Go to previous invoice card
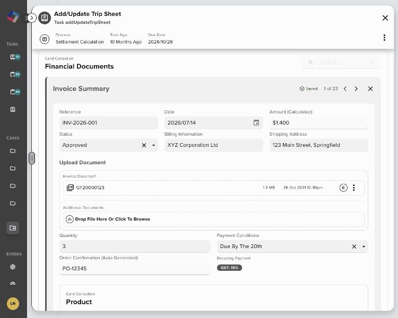This screenshot has height=318, width=398. [x=345, y=89]
